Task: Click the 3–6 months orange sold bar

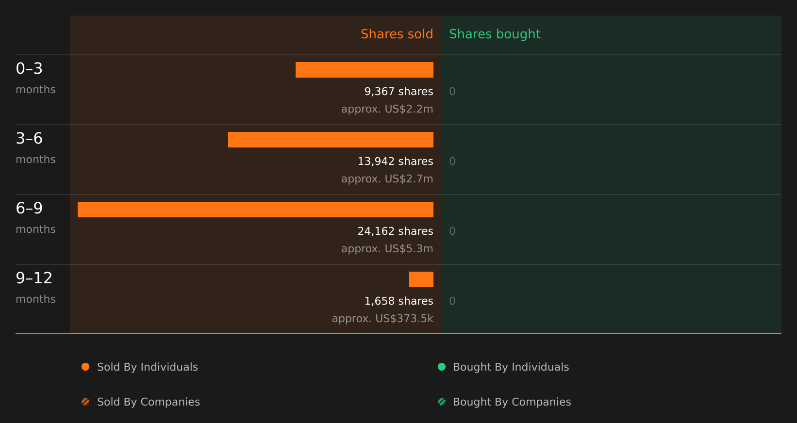Action: tap(331, 140)
